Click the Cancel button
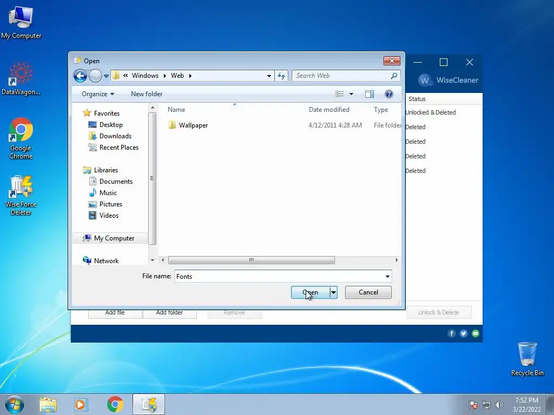 click(x=368, y=292)
